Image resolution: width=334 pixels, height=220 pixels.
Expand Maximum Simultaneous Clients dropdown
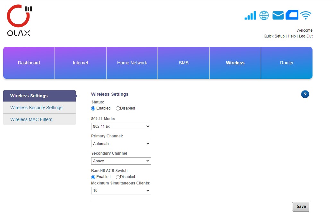tap(121, 191)
